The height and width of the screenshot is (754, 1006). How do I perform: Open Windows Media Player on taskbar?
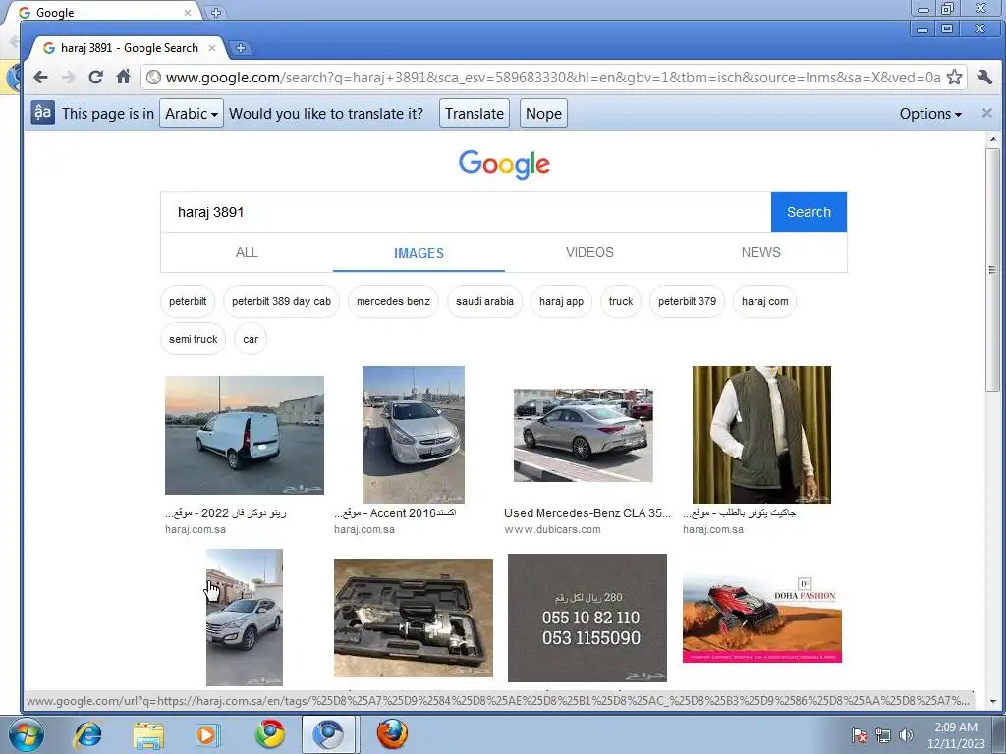pyautogui.click(x=207, y=734)
